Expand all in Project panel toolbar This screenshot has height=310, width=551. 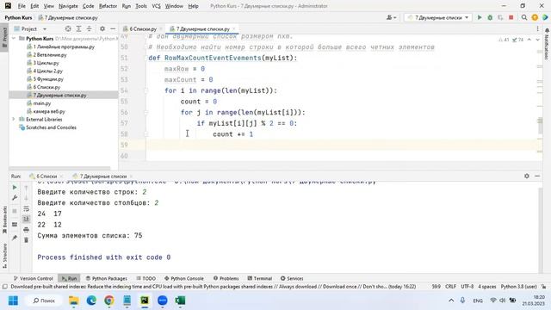coord(78,28)
